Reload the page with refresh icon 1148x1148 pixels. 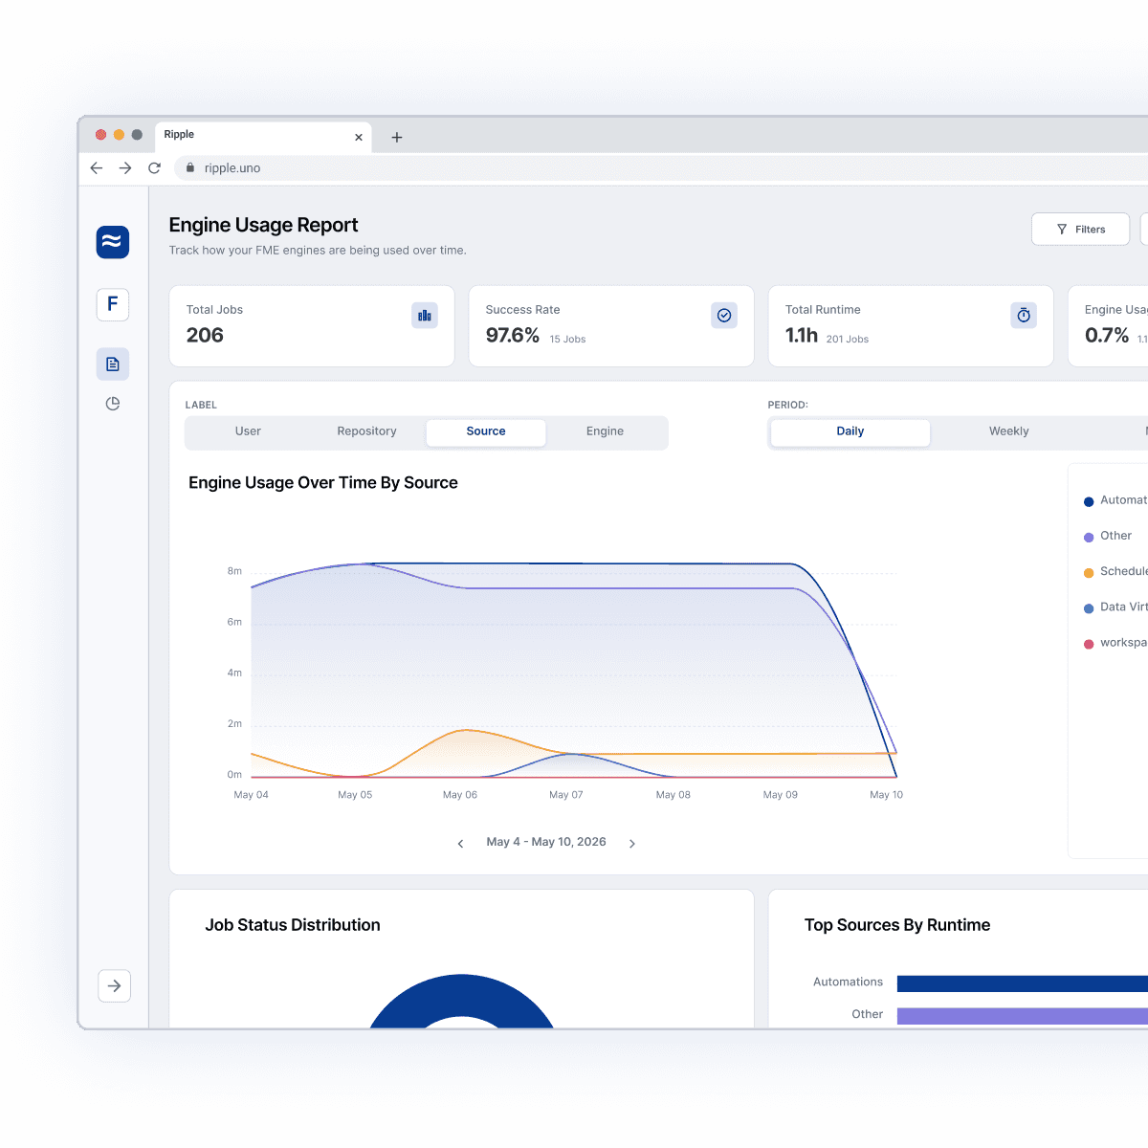tap(154, 167)
